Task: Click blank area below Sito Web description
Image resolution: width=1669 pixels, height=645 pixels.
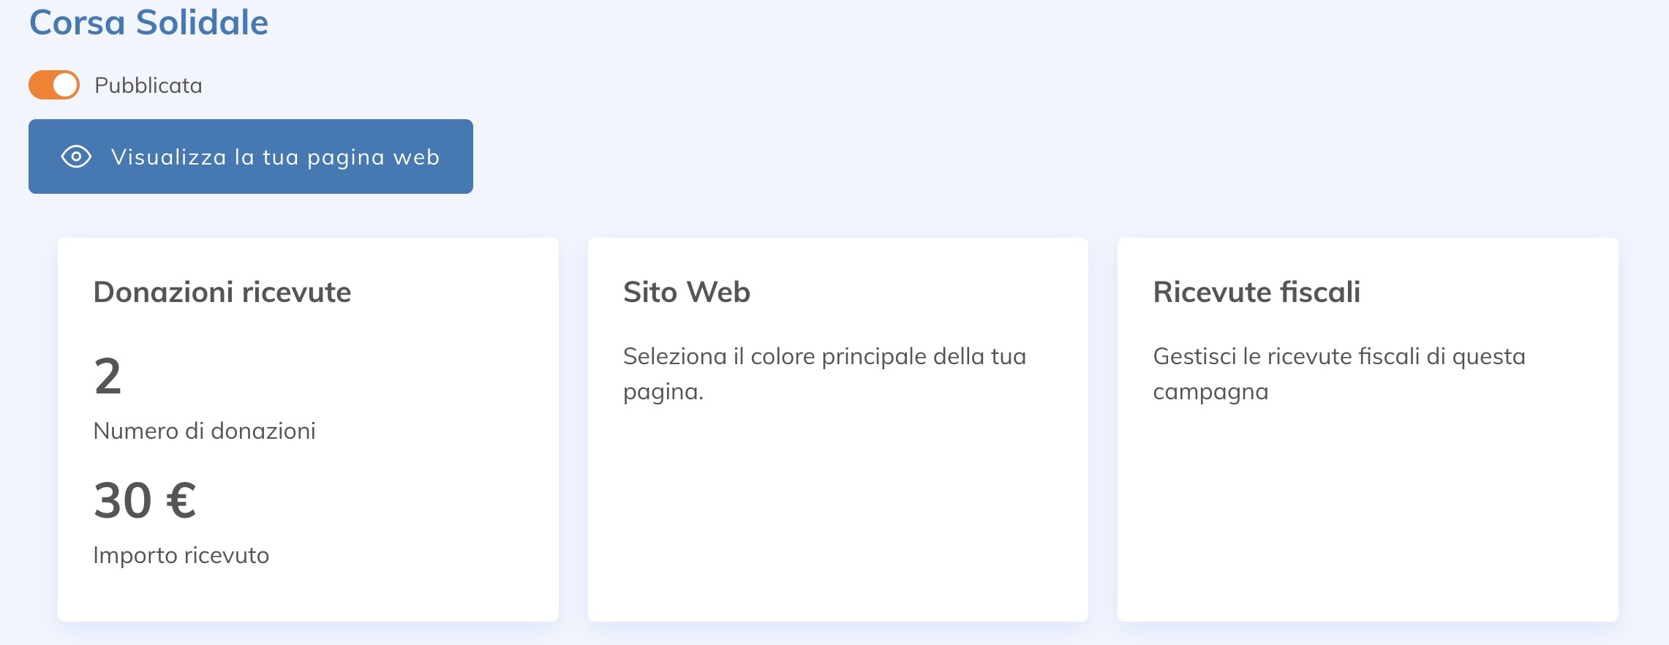Action: coord(837,512)
